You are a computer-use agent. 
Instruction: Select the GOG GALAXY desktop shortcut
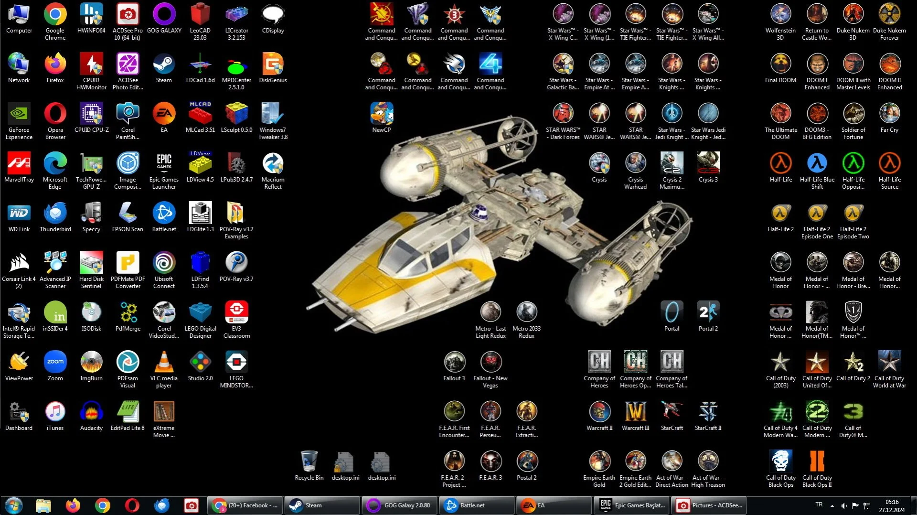(164, 18)
